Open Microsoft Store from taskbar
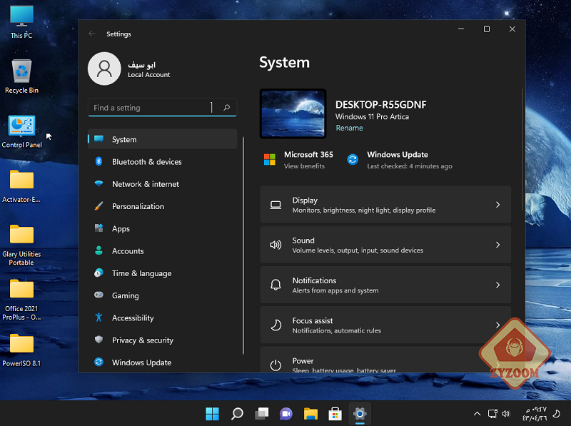The height and width of the screenshot is (426, 571). (x=335, y=414)
